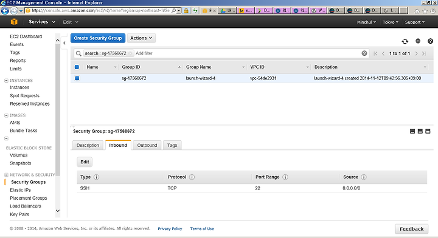
Task: Open the Tokyo region selector
Action: (390, 22)
